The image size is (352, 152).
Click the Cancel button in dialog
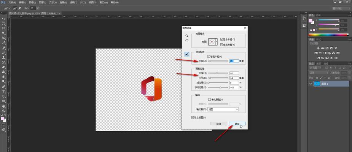pos(219,123)
